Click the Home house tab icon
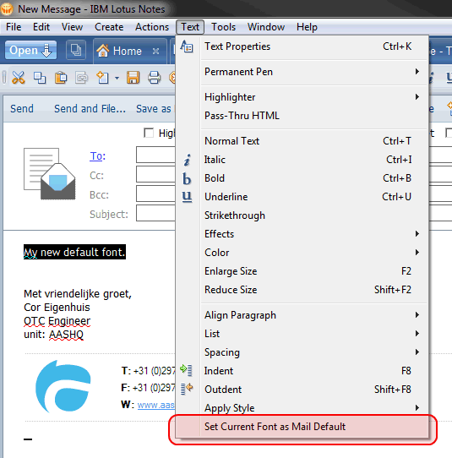 pos(103,51)
